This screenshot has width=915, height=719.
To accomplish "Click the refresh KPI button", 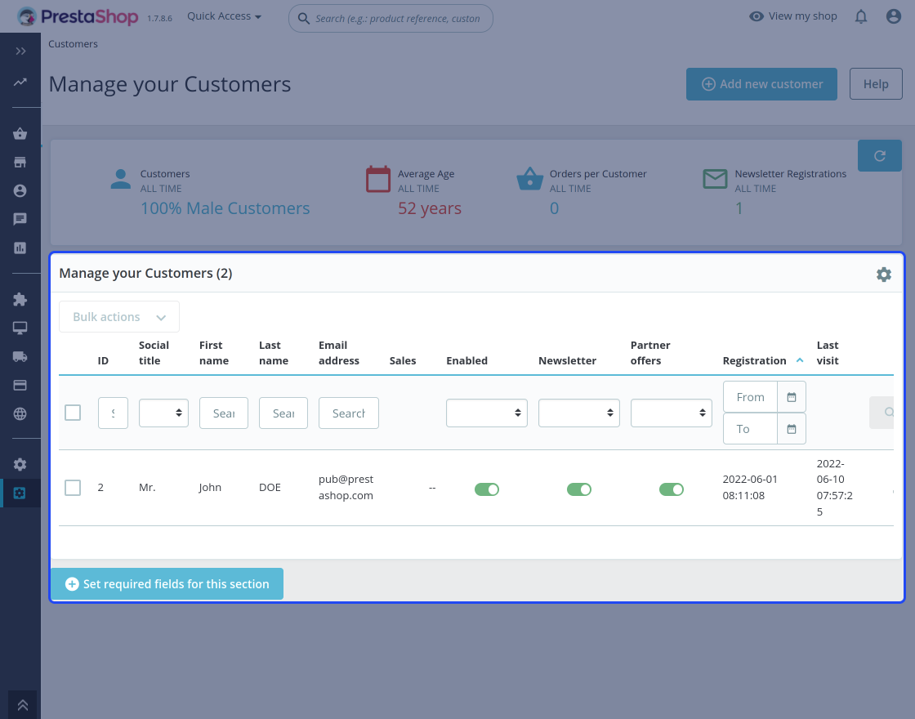I will 879,156.
